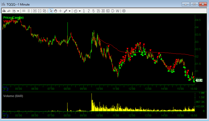Switch to 5 minute interval

(94, 11)
